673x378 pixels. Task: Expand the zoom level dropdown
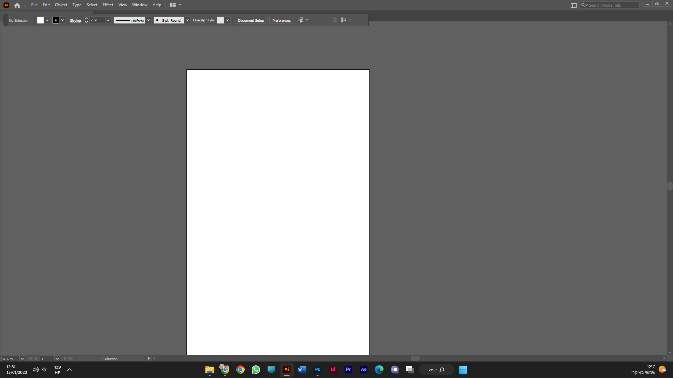point(22,359)
